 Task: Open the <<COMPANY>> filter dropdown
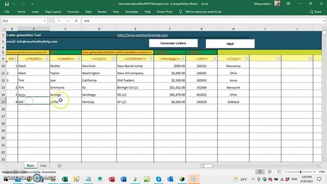pyautogui.click(x=152, y=59)
